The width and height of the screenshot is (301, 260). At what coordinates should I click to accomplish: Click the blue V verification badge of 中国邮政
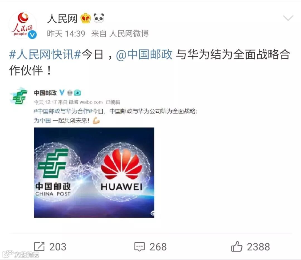pos(62,93)
